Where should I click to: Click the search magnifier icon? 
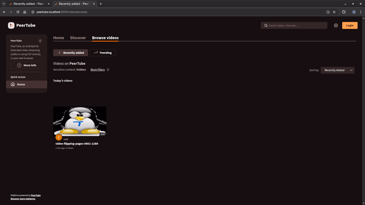pyautogui.click(x=266, y=25)
